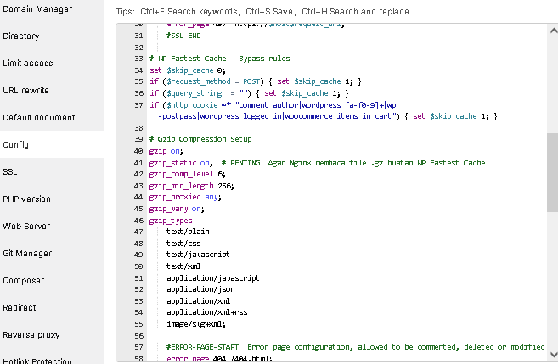Click the 'gzip_proxied any;' line
Viewport: 558px width, 364px height.
[x=185, y=197]
